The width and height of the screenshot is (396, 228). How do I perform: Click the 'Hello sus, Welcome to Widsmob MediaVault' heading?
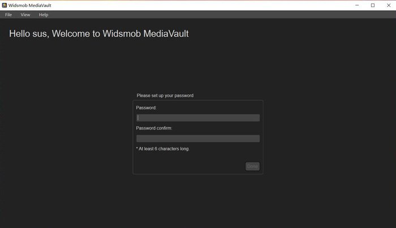pyautogui.click(x=99, y=34)
